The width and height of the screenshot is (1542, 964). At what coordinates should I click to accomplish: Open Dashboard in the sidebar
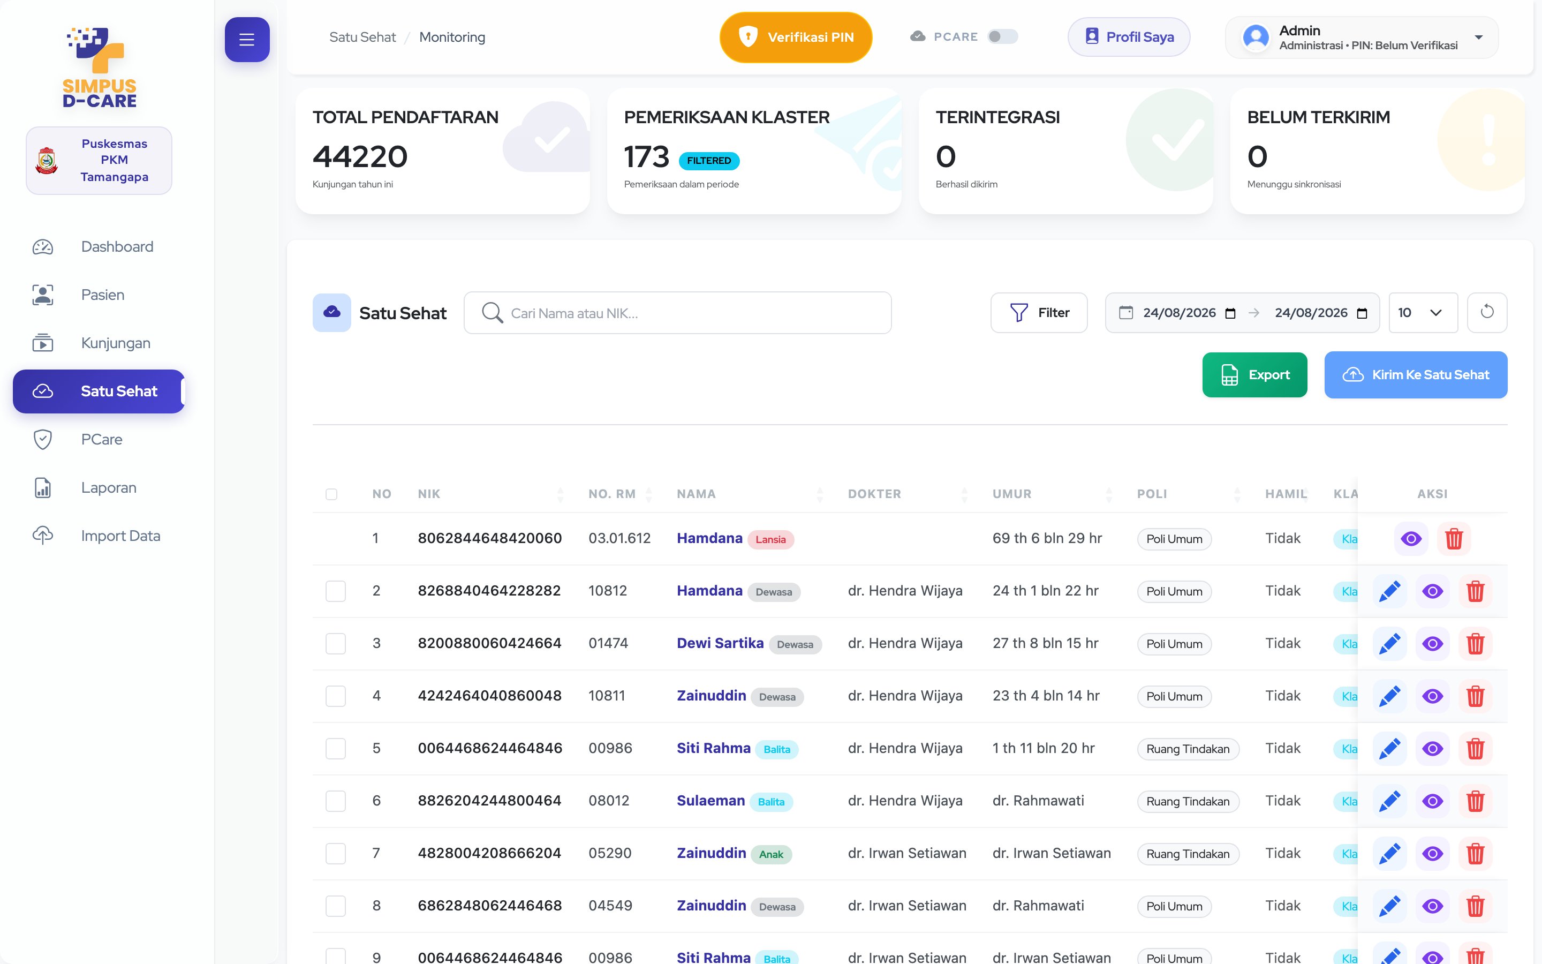pos(99,247)
